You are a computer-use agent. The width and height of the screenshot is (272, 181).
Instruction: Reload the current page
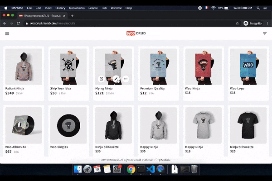click(x=18, y=23)
